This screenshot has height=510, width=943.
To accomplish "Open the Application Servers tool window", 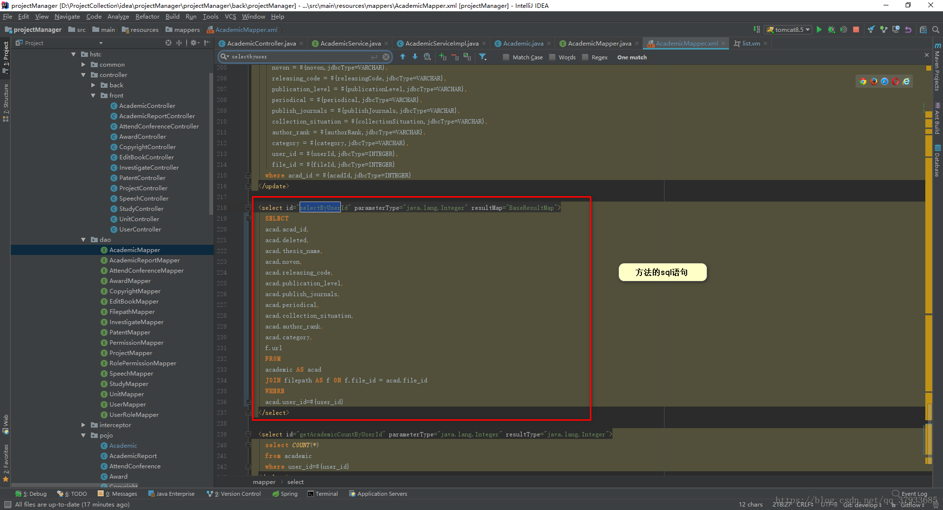I will tap(378, 494).
